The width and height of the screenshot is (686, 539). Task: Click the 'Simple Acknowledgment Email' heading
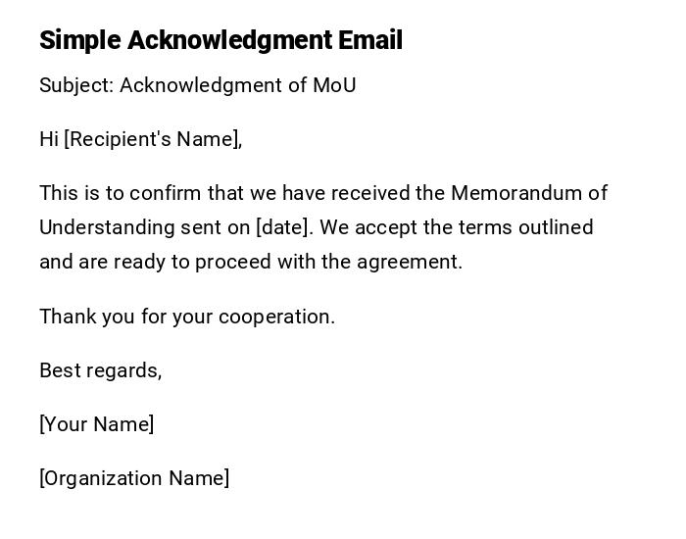pyautogui.click(x=220, y=40)
